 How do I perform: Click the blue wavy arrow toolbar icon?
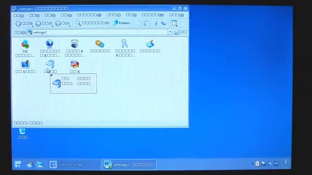(164, 23)
